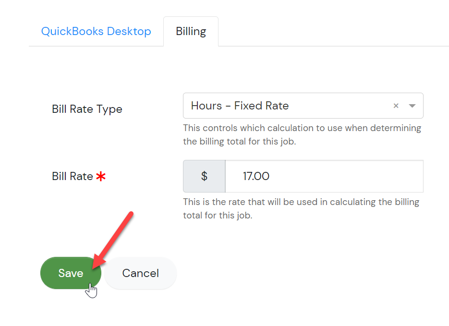Screen dimensions: 449x326
Task: Select the Billing tab
Action: click(191, 31)
